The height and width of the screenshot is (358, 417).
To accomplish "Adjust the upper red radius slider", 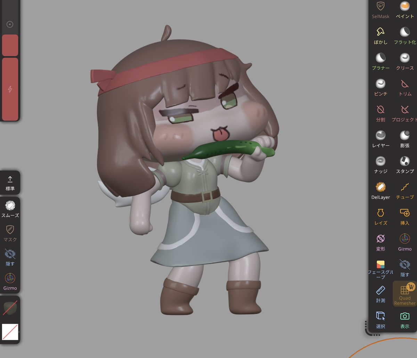I will (10, 45).
